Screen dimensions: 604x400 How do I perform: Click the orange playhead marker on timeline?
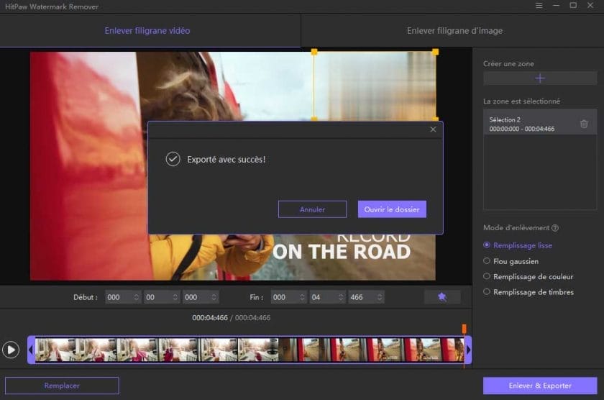click(x=464, y=329)
